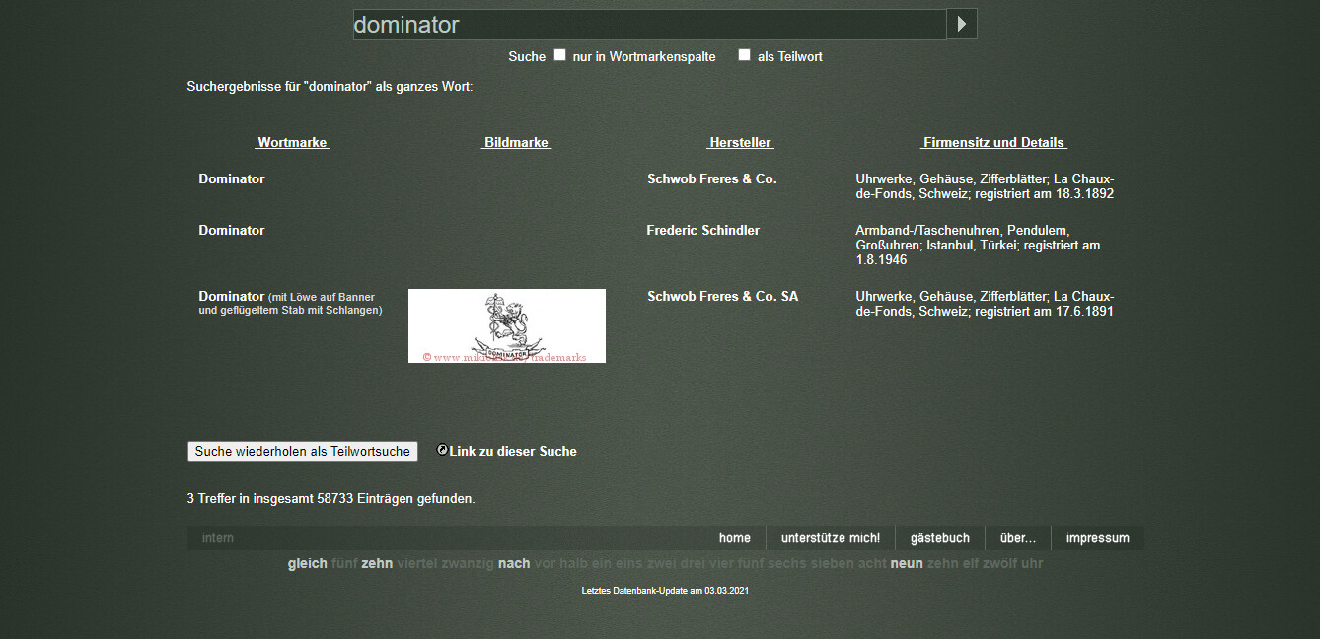This screenshot has height=639, width=1320.
Task: Click details text registered 18.3.1892
Action: coord(985,186)
